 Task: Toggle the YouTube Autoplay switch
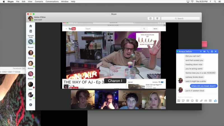coord(162,82)
